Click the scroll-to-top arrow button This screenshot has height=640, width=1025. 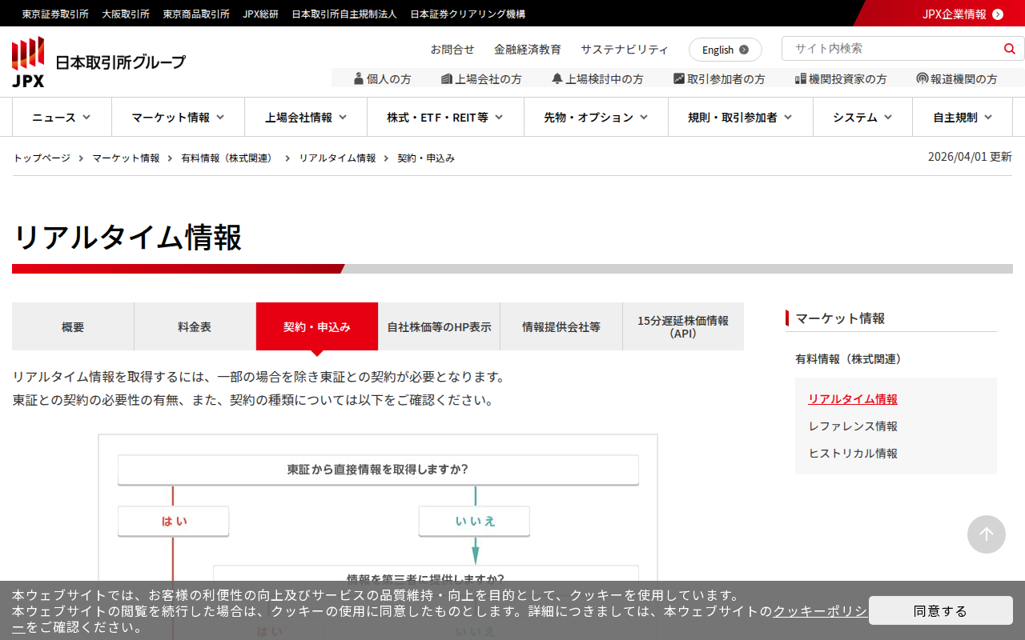coord(986,534)
